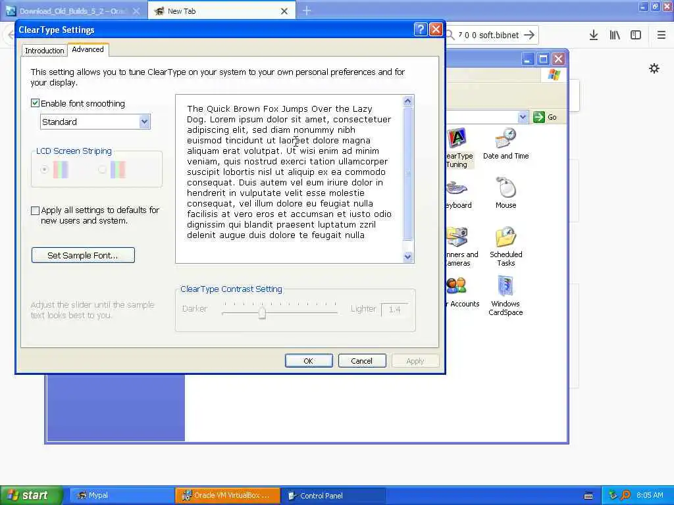This screenshot has width=674, height=505.
Task: Open the browser hamburger menu
Action: pos(661,36)
